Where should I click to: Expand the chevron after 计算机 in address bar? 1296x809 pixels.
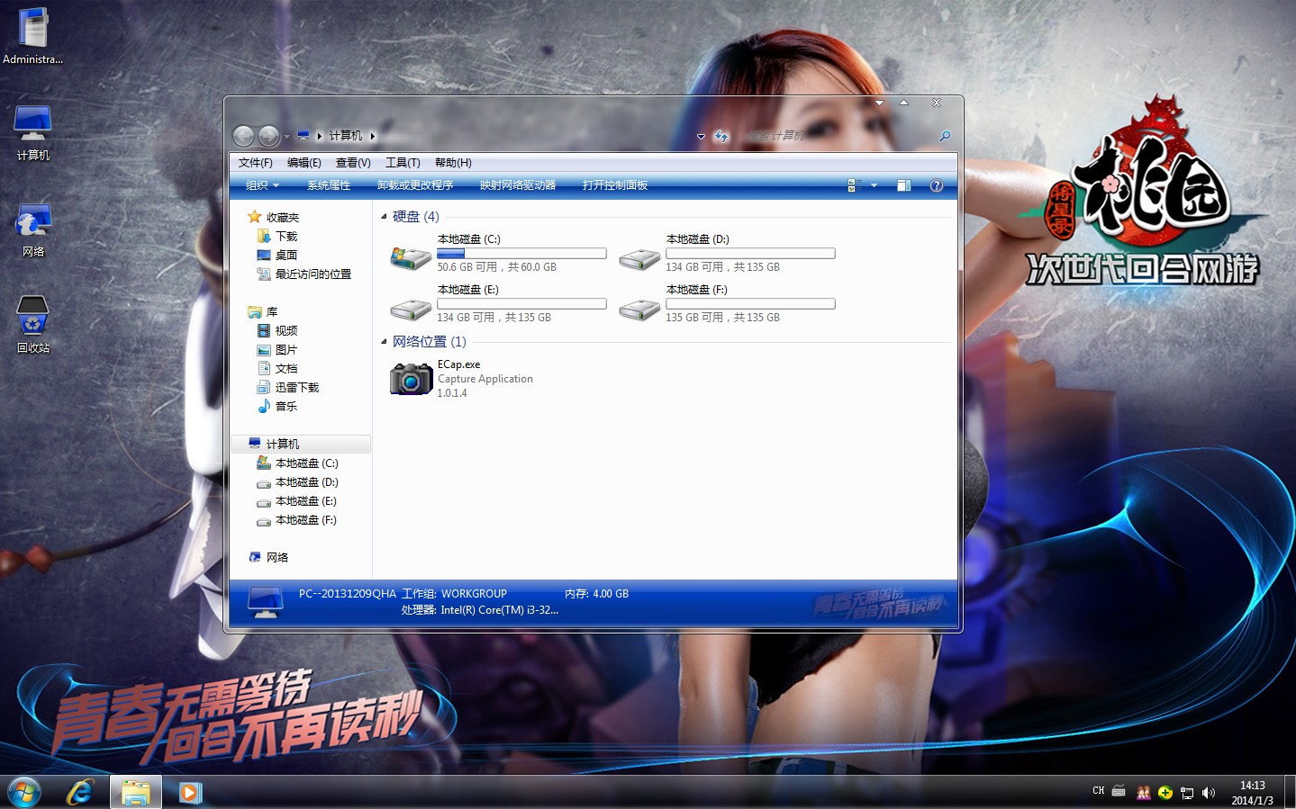click(372, 136)
